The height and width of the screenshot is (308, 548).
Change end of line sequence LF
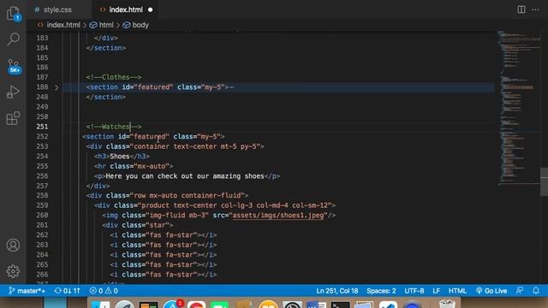[436, 291]
